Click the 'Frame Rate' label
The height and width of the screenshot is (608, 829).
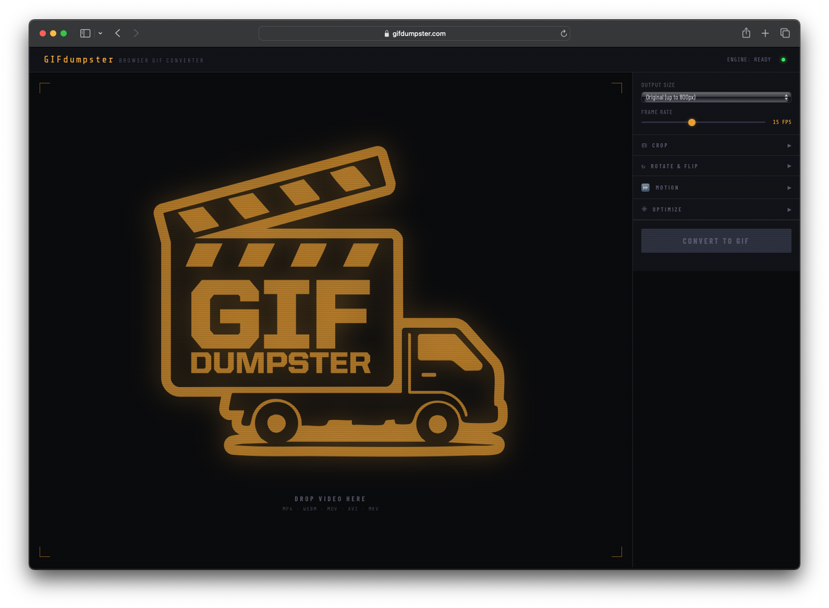click(657, 112)
